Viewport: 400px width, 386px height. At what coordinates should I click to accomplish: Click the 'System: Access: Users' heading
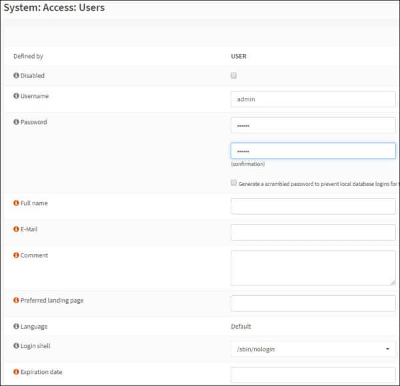click(54, 7)
